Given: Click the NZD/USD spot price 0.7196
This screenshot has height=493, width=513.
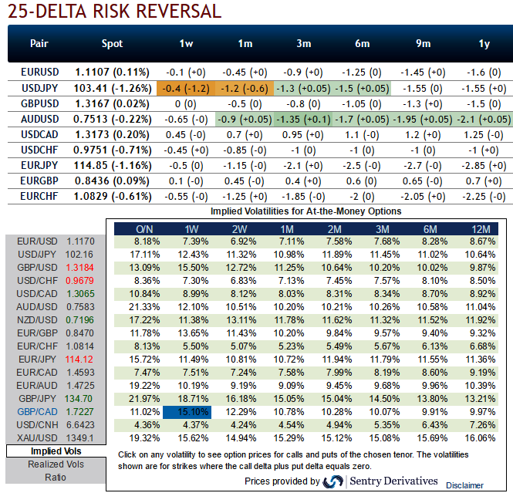Looking at the screenshot, I should coord(79,320).
